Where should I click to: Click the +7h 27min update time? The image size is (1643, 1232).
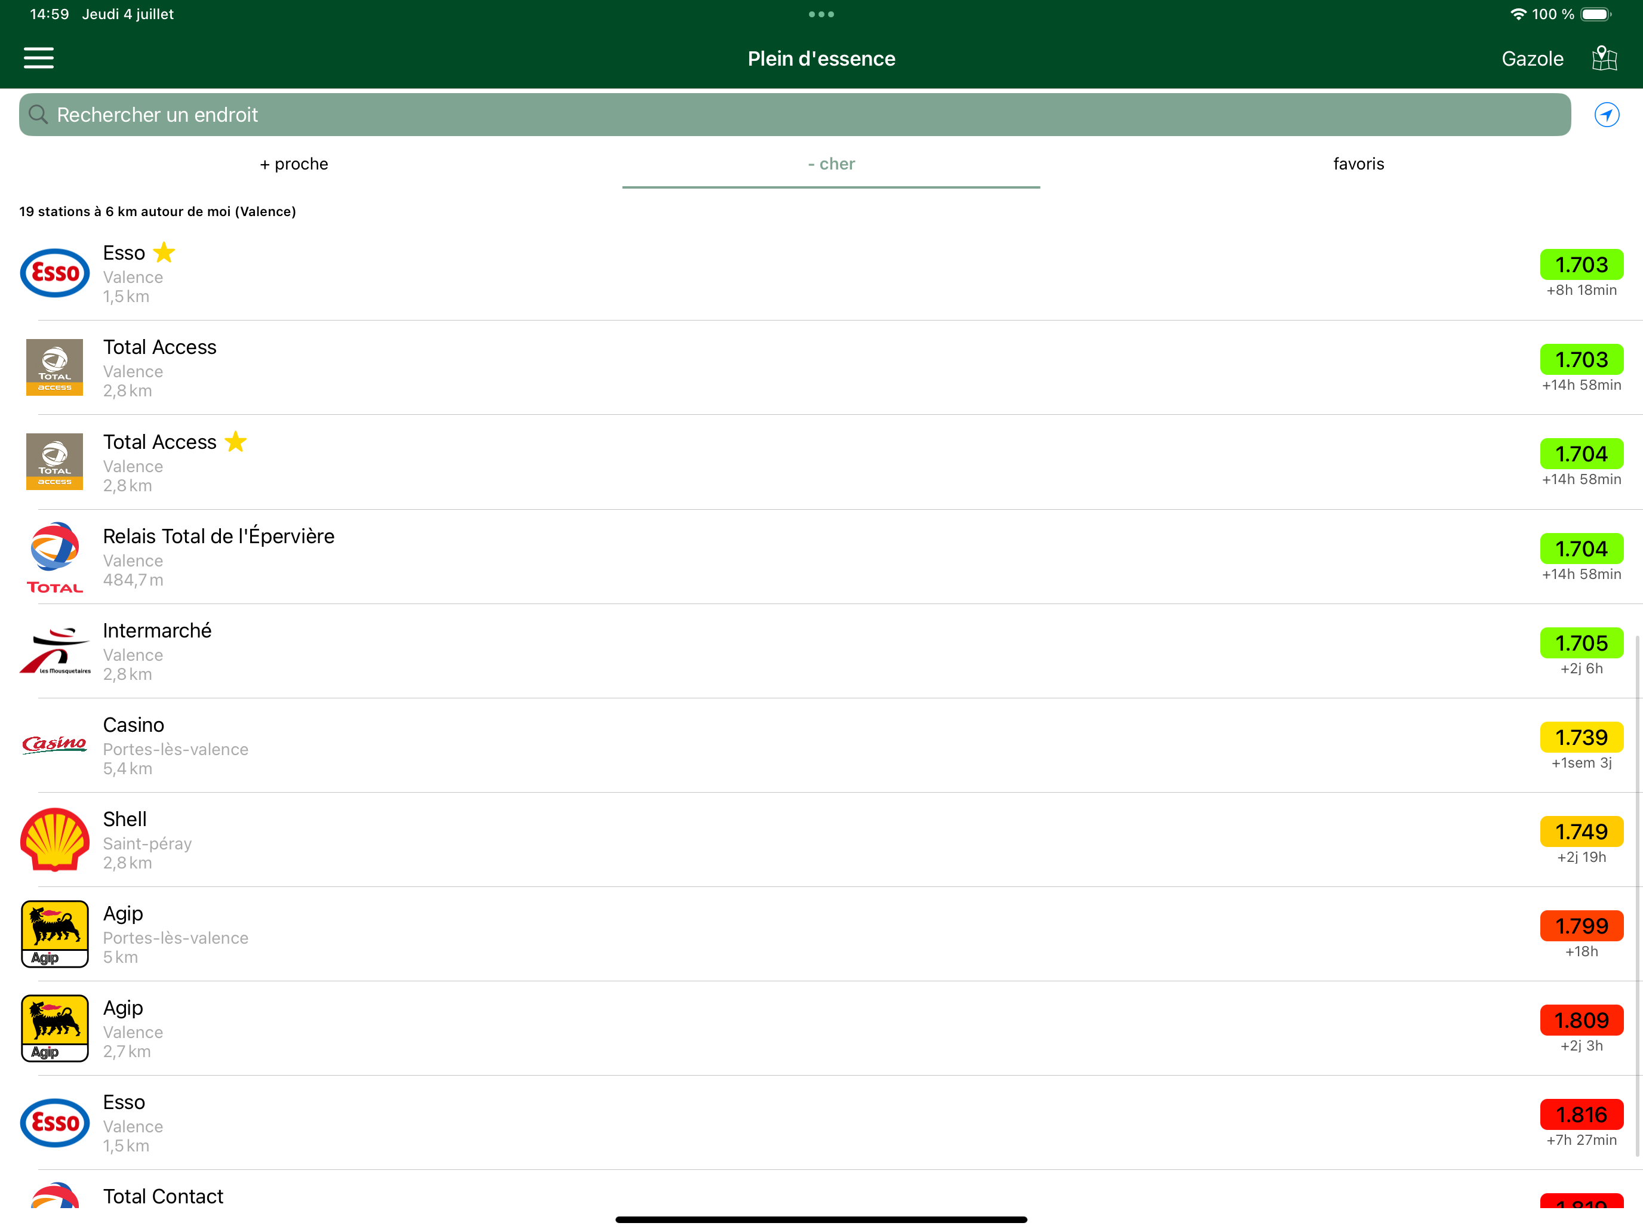[1582, 1141]
